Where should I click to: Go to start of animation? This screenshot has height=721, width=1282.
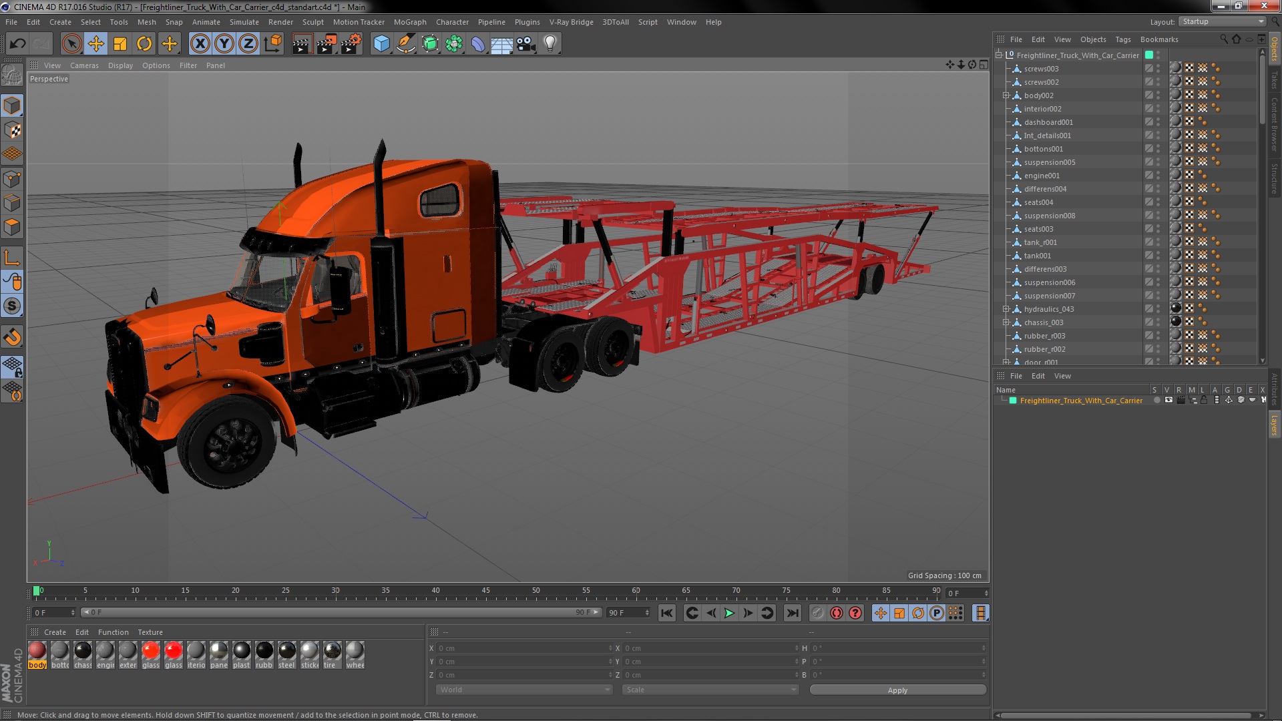[x=667, y=613]
